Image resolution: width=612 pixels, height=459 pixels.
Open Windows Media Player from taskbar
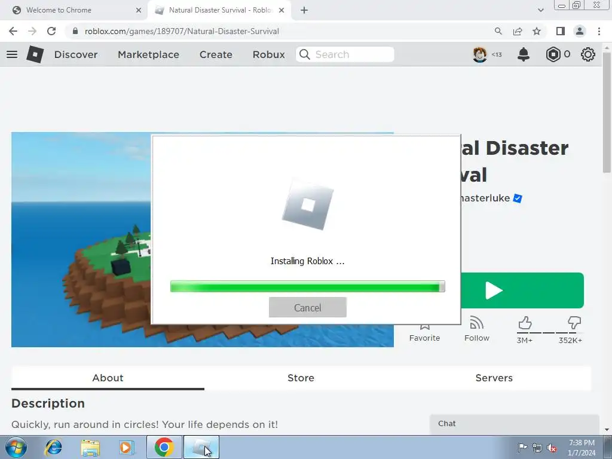point(126,447)
